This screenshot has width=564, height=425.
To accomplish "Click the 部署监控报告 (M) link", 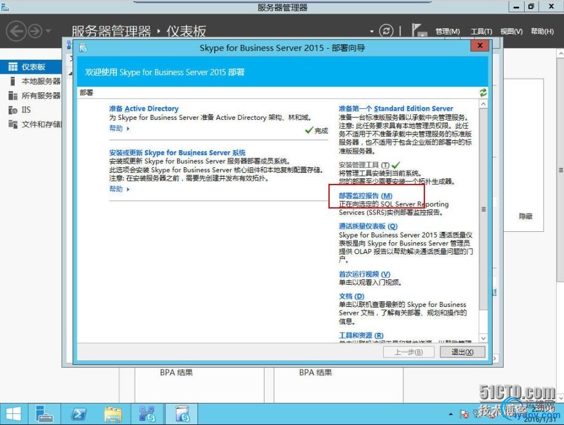I will tap(365, 196).
